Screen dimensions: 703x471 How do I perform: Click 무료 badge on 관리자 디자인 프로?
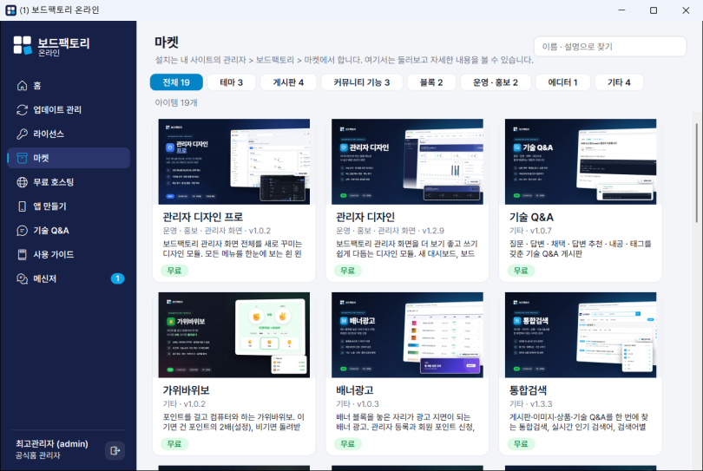(x=174, y=271)
